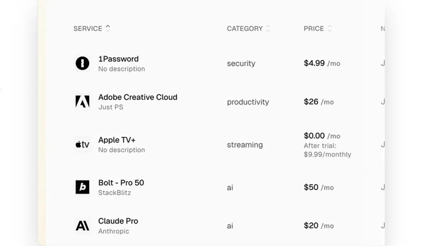Open the Claude Pro subscription name

click(x=118, y=221)
